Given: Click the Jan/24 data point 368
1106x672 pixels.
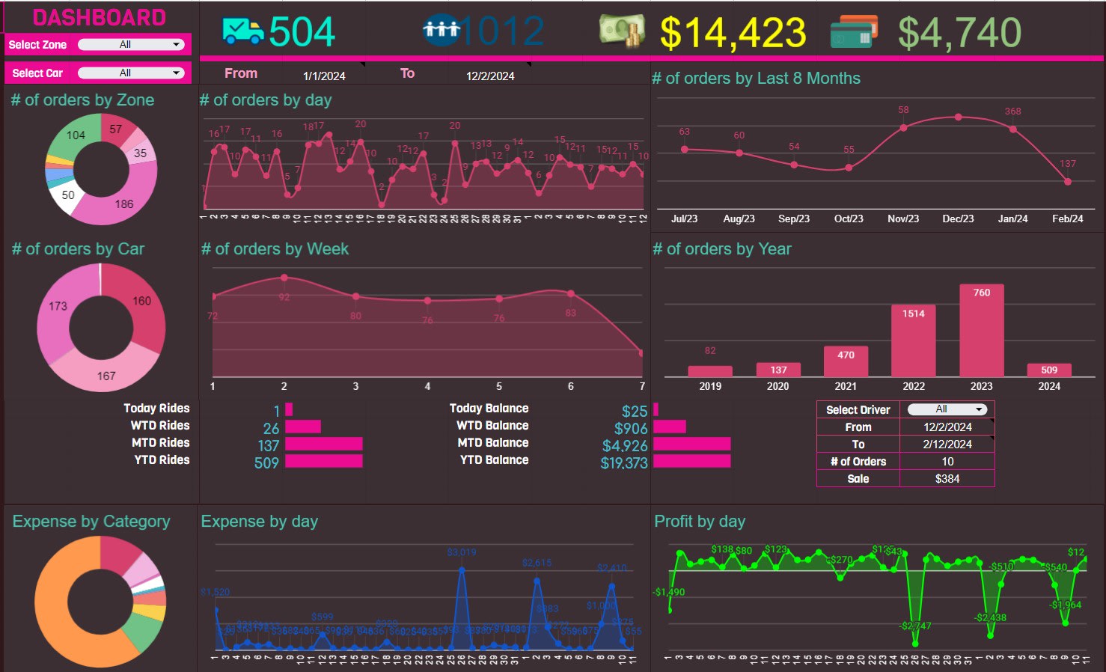Looking at the screenshot, I should coord(1013,129).
